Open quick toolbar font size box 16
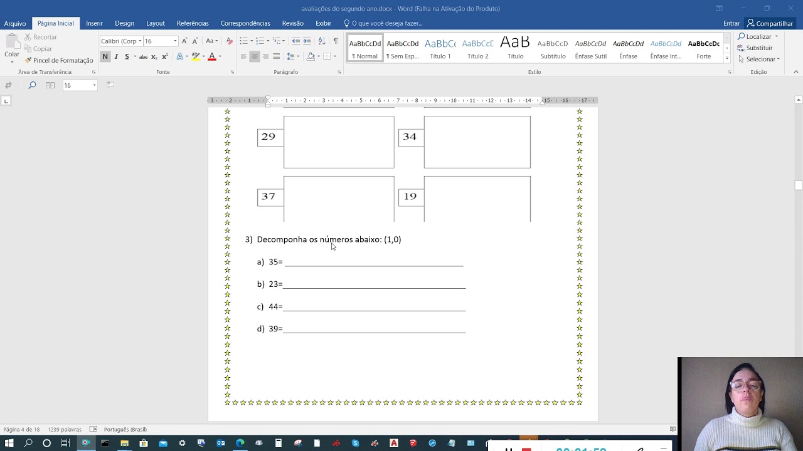This screenshot has width=803, height=451. coord(80,85)
